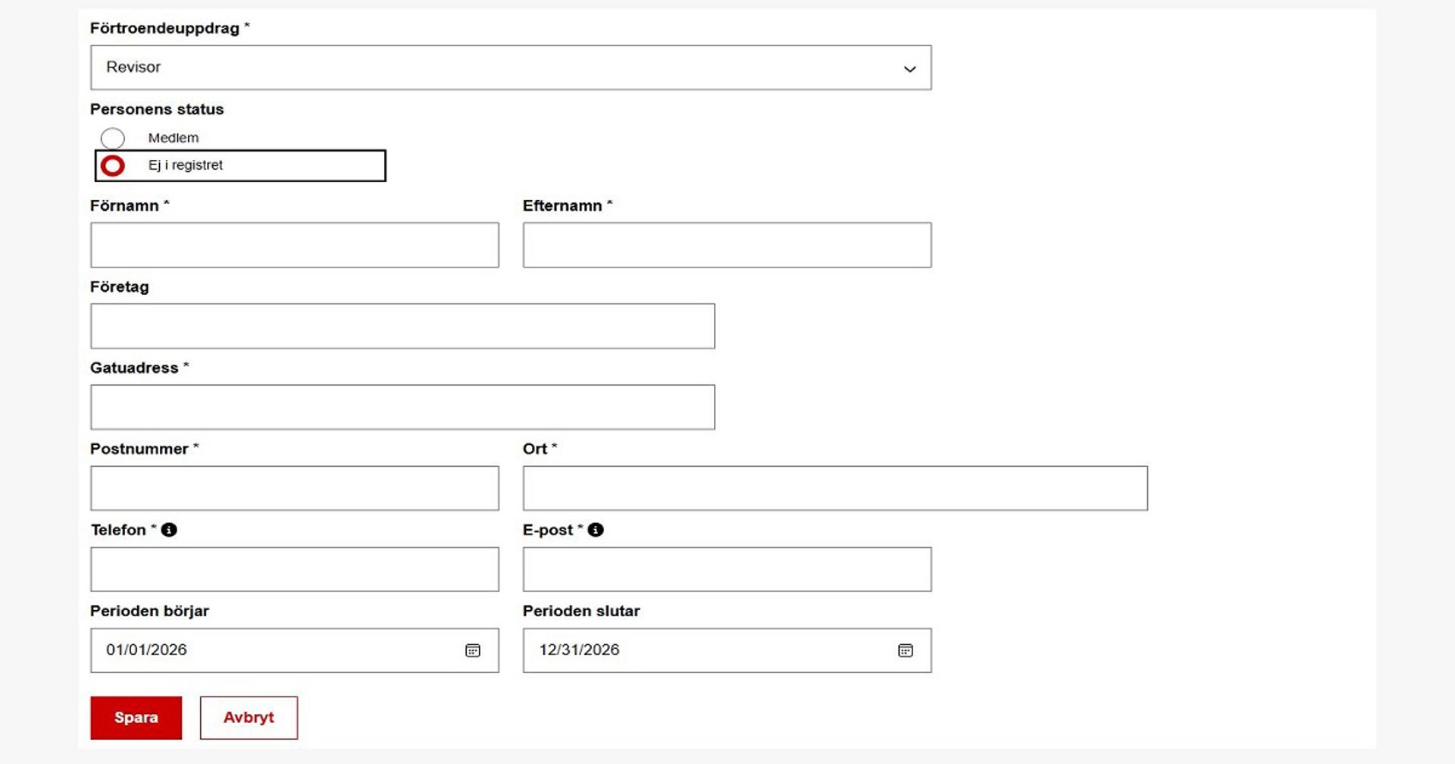The height and width of the screenshot is (764, 1455).
Task: Focus the Förnamn text field
Action: tap(294, 245)
